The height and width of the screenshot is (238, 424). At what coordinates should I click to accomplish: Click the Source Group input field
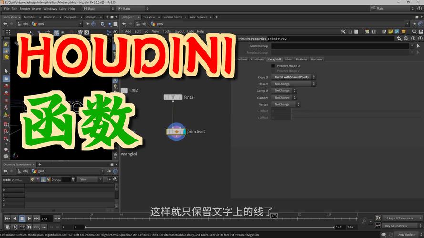340,46
